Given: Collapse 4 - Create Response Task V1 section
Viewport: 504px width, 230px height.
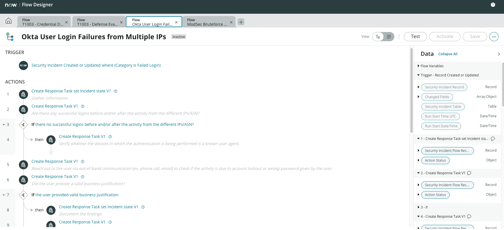Looking at the screenshot, I should pyautogui.click(x=418, y=217).
